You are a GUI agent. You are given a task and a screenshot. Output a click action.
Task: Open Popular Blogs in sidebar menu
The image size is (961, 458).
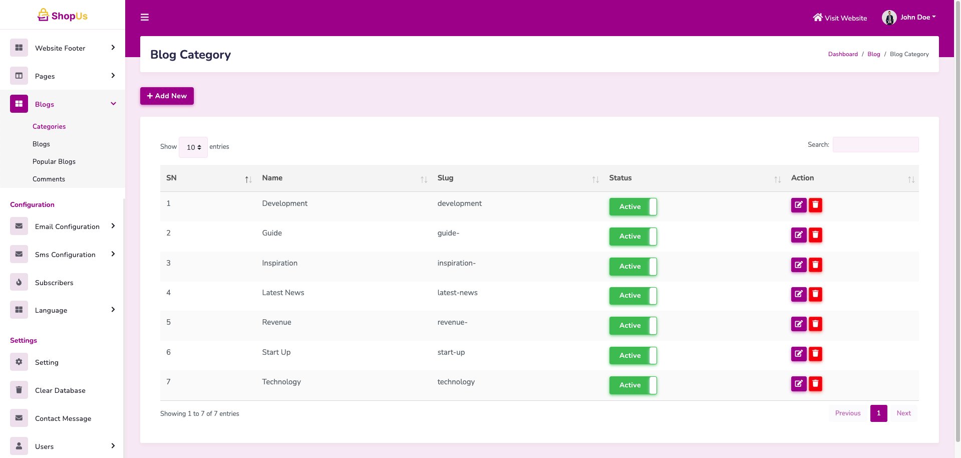point(54,161)
